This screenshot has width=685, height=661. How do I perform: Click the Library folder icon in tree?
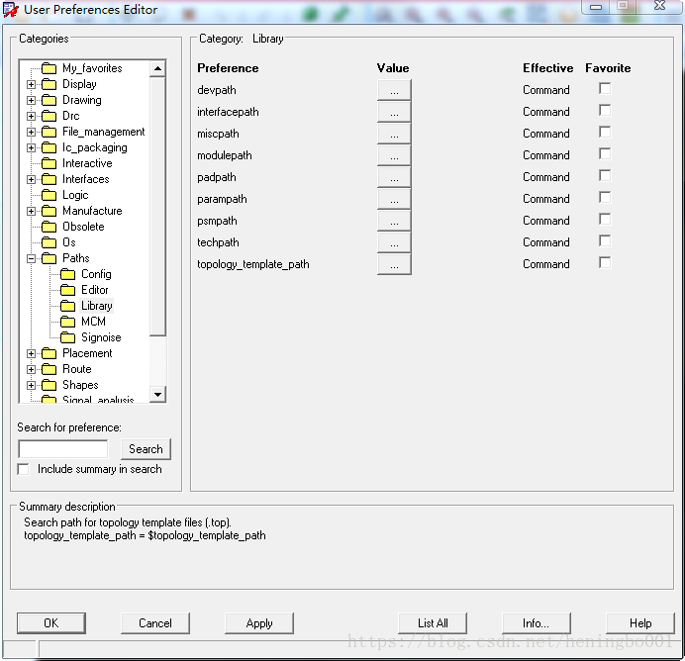click(x=67, y=306)
